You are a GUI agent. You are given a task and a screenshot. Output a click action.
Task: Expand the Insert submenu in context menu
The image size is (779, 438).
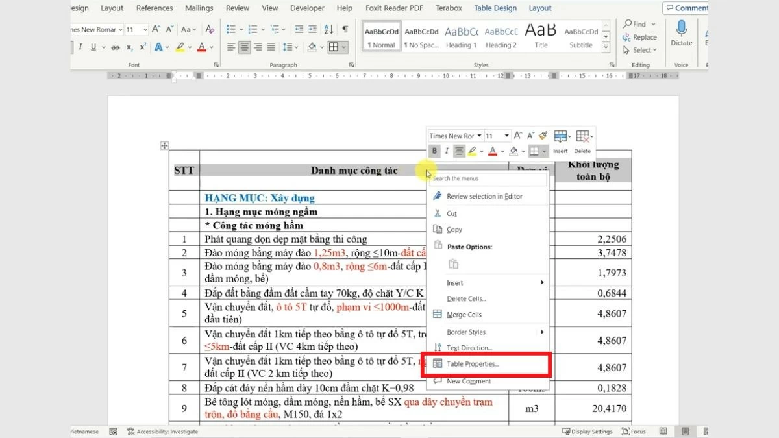[x=454, y=282]
